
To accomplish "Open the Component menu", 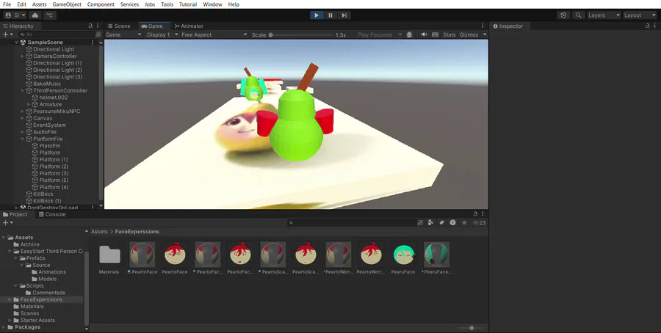I will click(x=101, y=4).
